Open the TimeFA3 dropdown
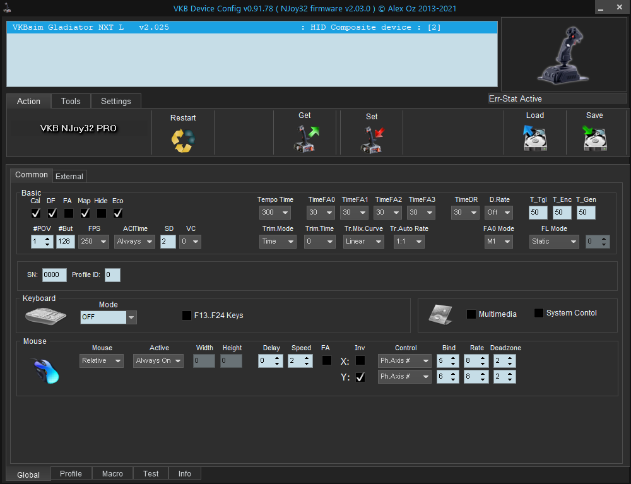 (421, 213)
